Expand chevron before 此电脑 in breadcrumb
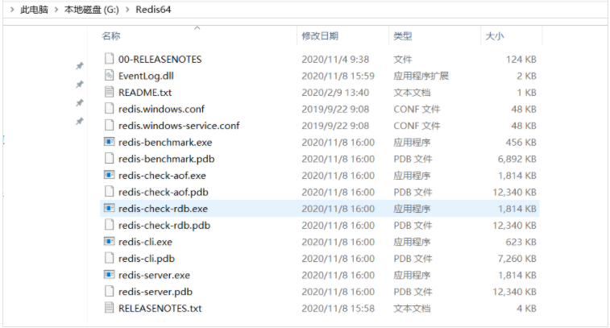Viewport: 610px width, 328px height. click(x=12, y=10)
